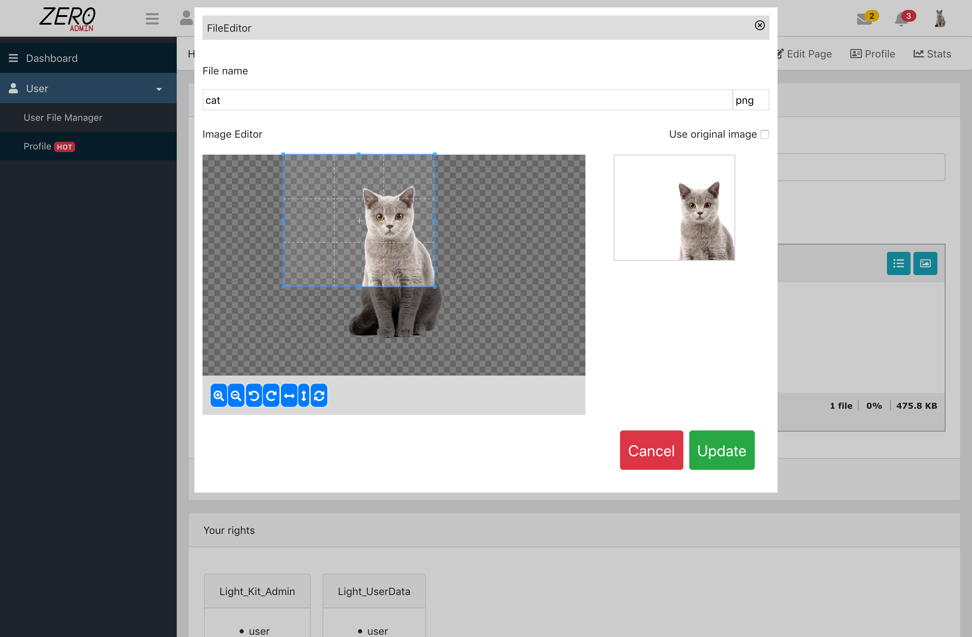Switch to grid/list view icon
This screenshot has height=637, width=972.
(899, 263)
